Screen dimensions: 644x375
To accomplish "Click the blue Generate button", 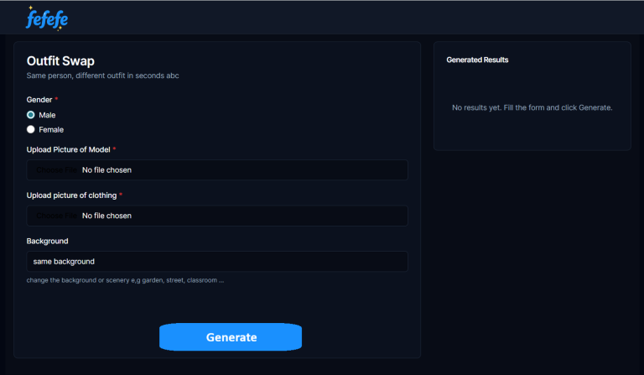I will (231, 337).
